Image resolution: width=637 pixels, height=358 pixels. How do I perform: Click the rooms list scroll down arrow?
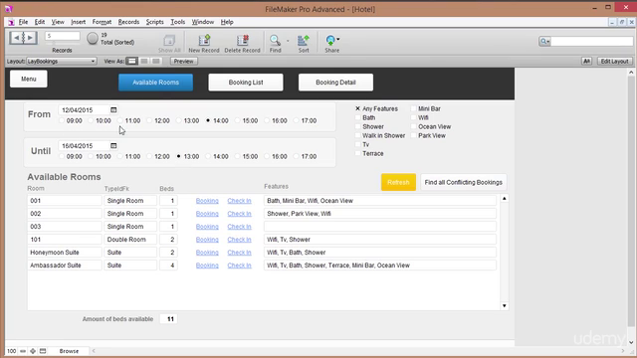[505, 306]
